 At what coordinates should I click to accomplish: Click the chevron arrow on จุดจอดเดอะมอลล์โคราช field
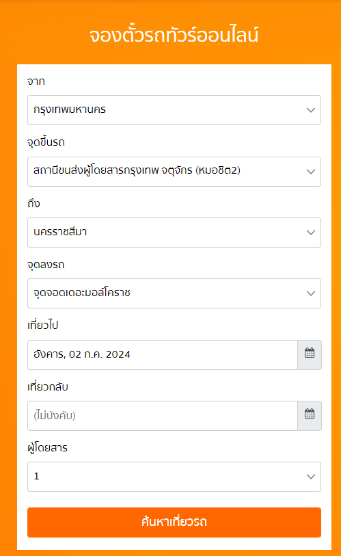(x=311, y=293)
